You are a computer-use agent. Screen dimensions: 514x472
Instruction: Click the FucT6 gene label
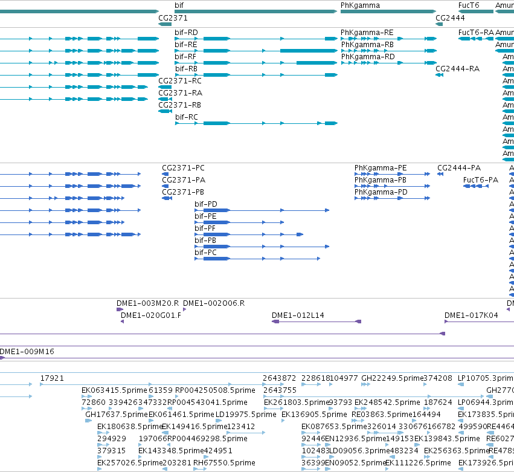(x=469, y=5)
